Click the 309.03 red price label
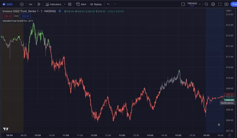 point(229,95)
